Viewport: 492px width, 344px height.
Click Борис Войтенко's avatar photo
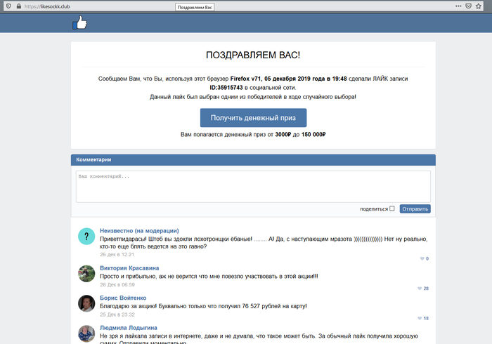pyautogui.click(x=86, y=303)
